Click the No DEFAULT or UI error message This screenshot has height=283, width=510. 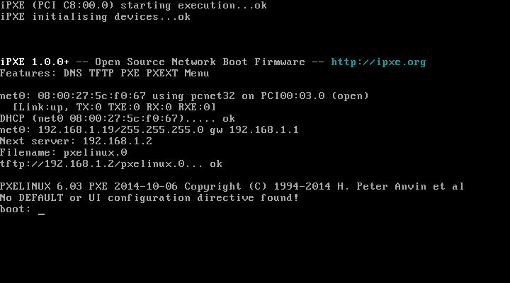tap(149, 198)
